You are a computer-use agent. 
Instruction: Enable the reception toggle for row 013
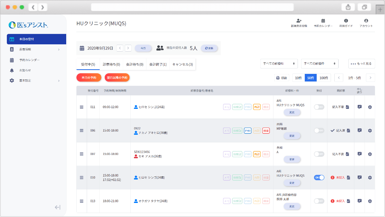(x=319, y=201)
